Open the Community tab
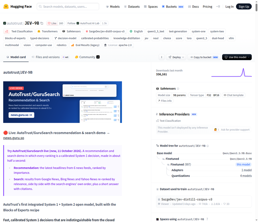Image resolution: width=258 pixels, height=222 pixels. [x=87, y=57]
